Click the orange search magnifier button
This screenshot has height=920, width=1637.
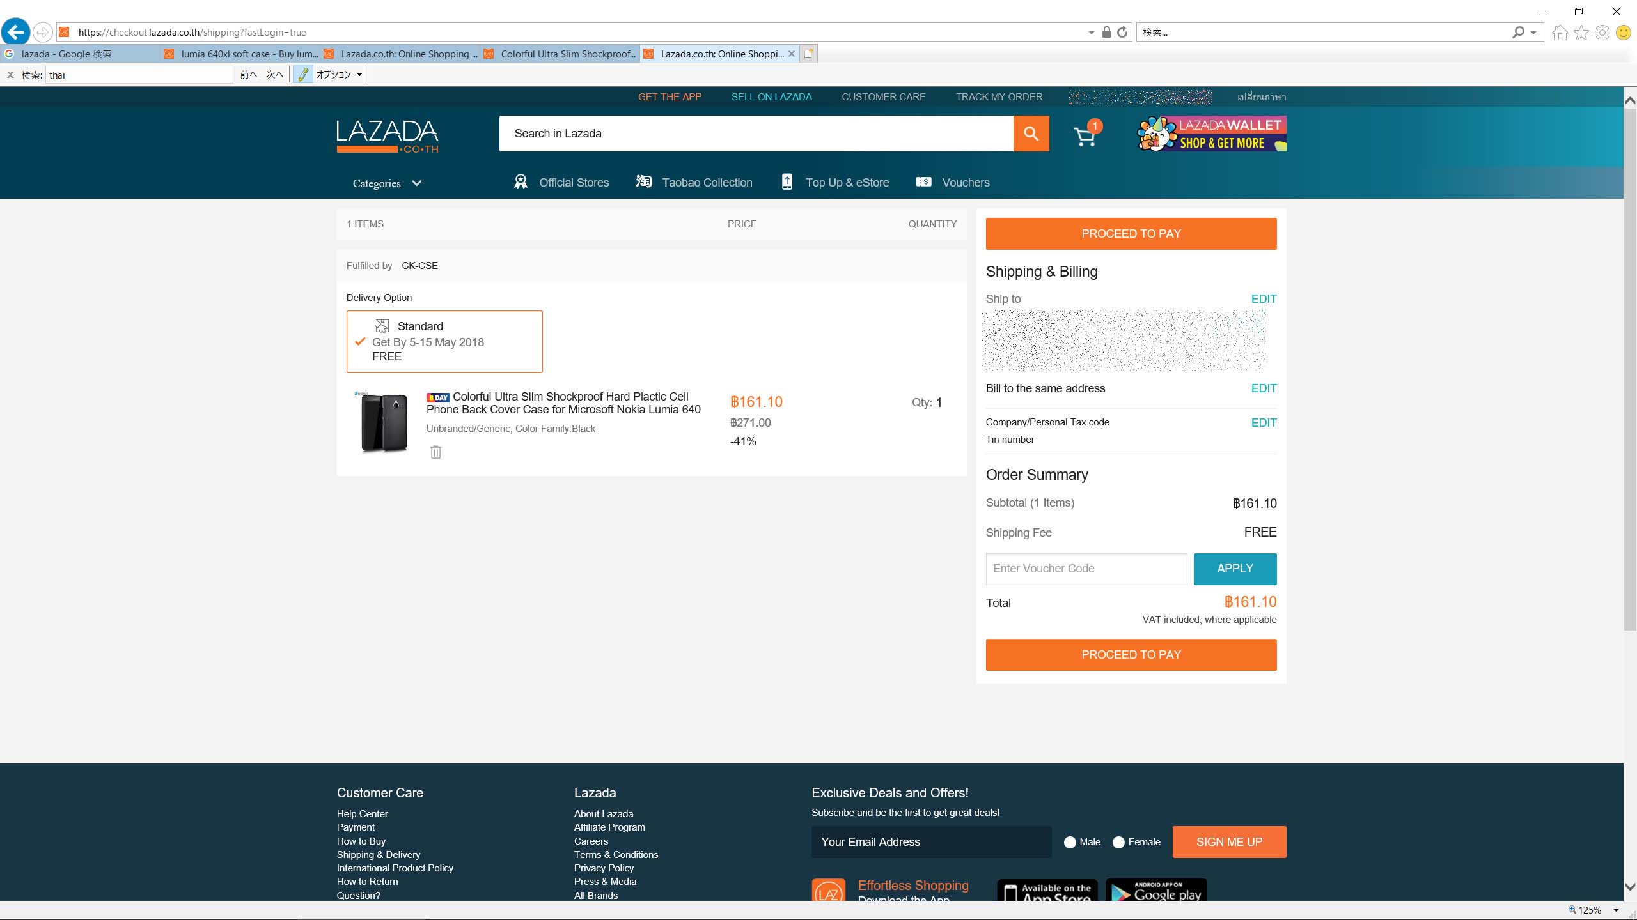click(x=1031, y=134)
